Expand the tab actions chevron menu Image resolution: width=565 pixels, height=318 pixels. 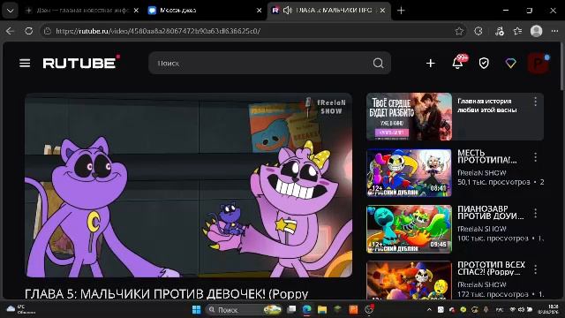coord(10,11)
